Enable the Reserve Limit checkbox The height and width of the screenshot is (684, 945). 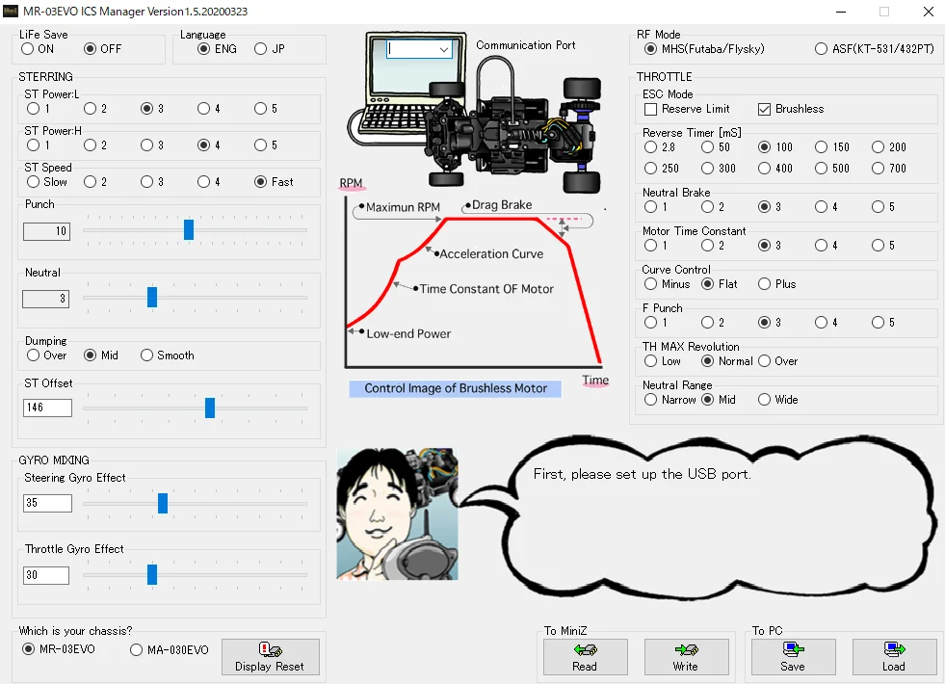651,110
